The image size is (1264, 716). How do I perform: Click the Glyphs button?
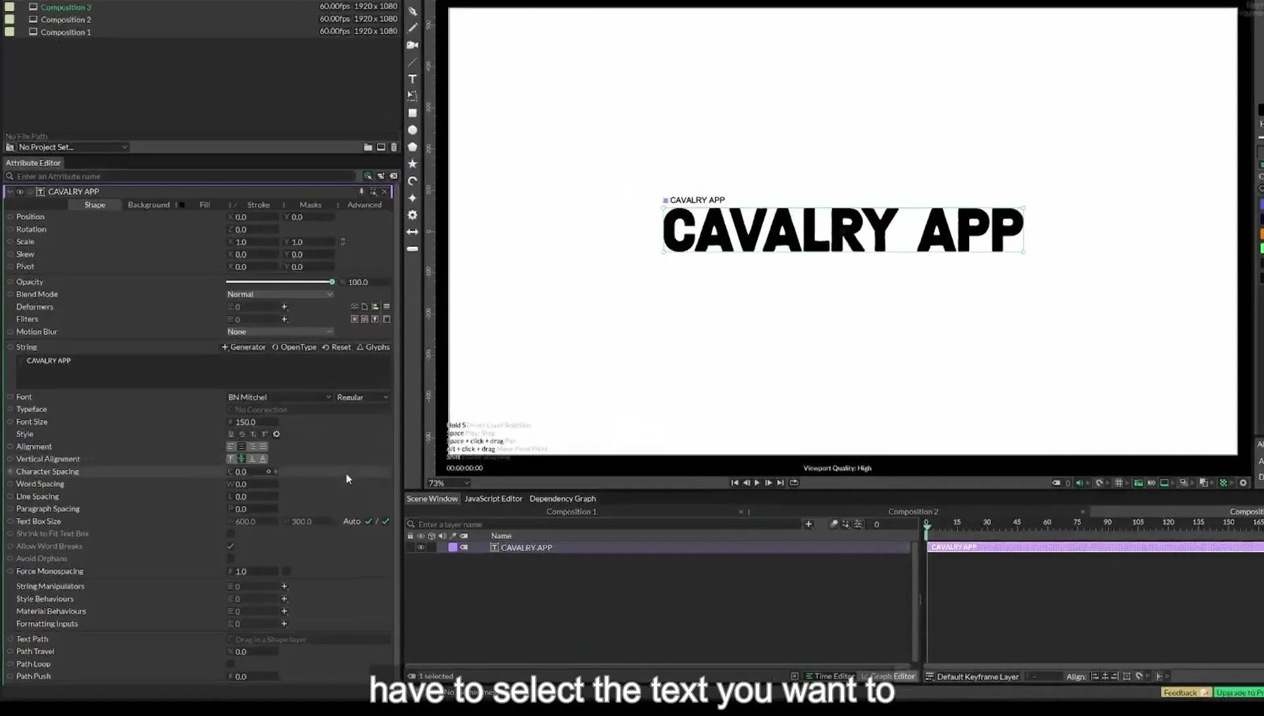(x=373, y=347)
